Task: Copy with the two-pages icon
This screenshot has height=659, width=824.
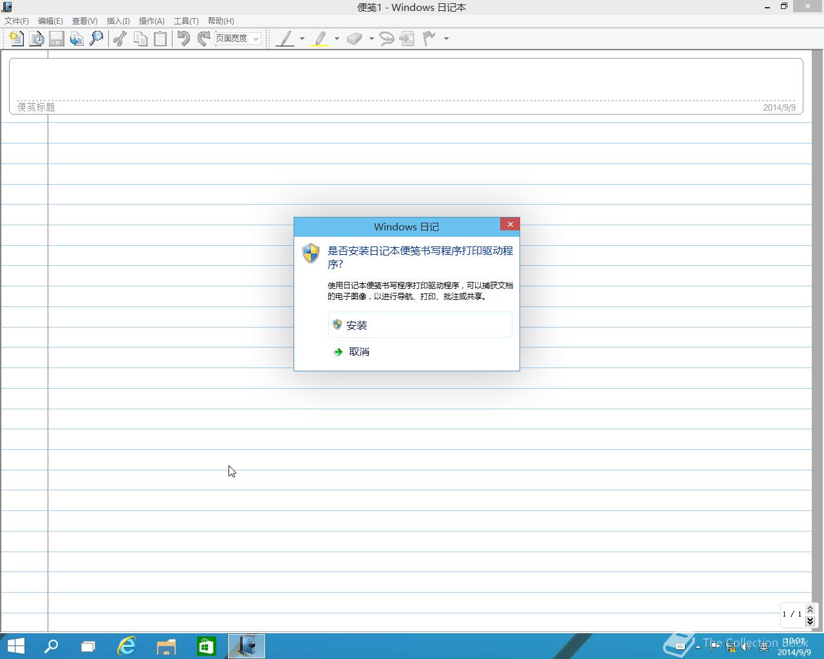Action: click(140, 39)
